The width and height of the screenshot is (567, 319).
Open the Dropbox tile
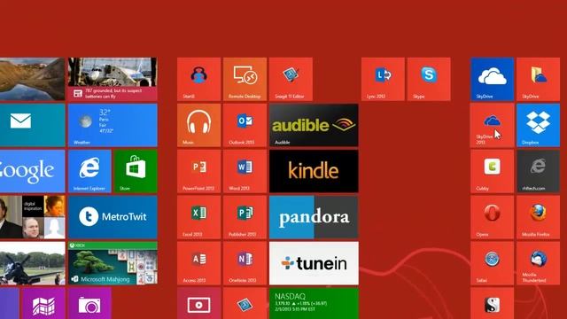[x=538, y=125]
